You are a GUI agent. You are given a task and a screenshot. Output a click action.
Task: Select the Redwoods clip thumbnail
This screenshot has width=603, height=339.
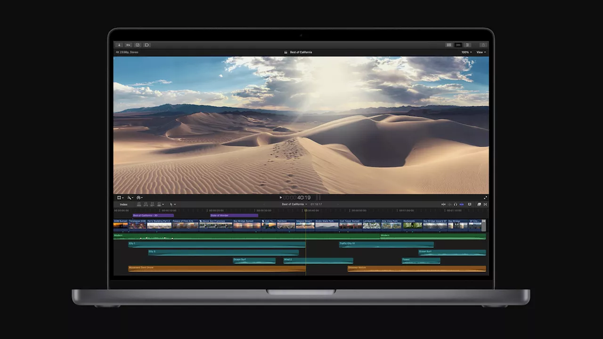(413, 226)
